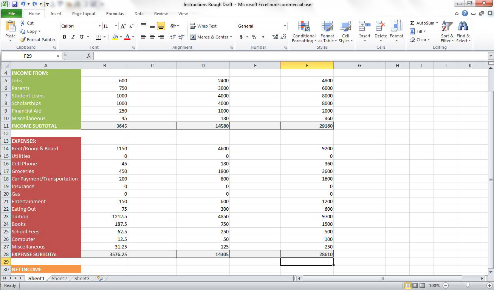Screen dimensions: 494x290
Task: Click the Zoom Out minus button
Action: coord(446,285)
